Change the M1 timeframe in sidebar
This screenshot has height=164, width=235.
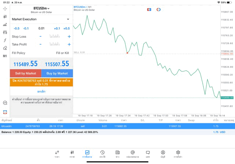5,56
